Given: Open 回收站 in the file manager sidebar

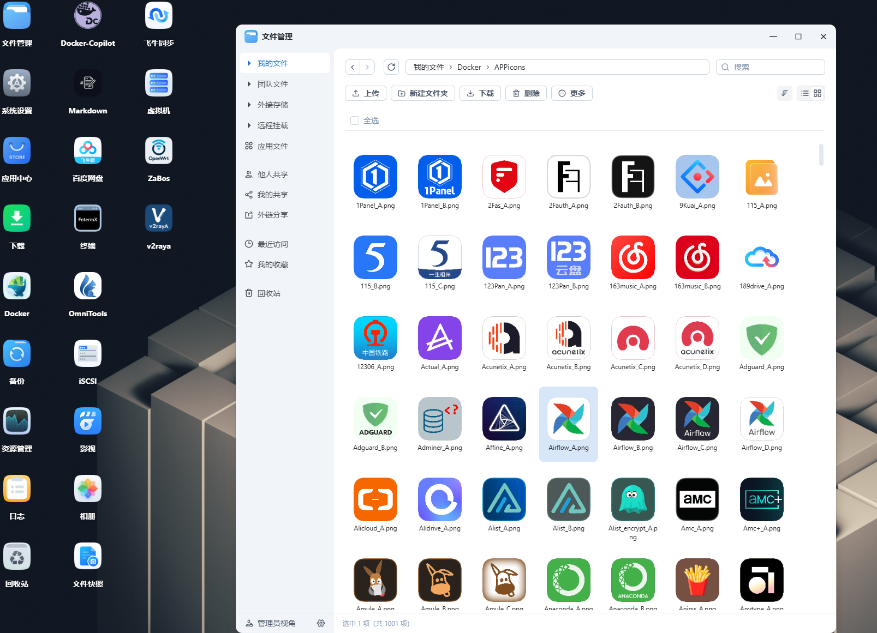Looking at the screenshot, I should tap(285, 293).
